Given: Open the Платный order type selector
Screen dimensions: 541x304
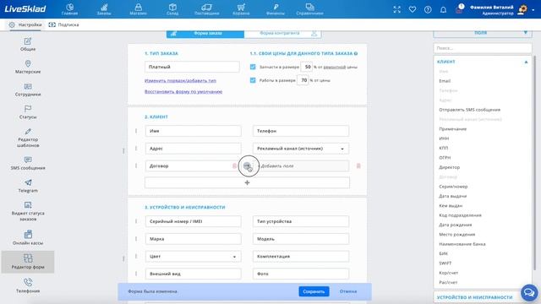Looking at the screenshot, I should tap(192, 67).
